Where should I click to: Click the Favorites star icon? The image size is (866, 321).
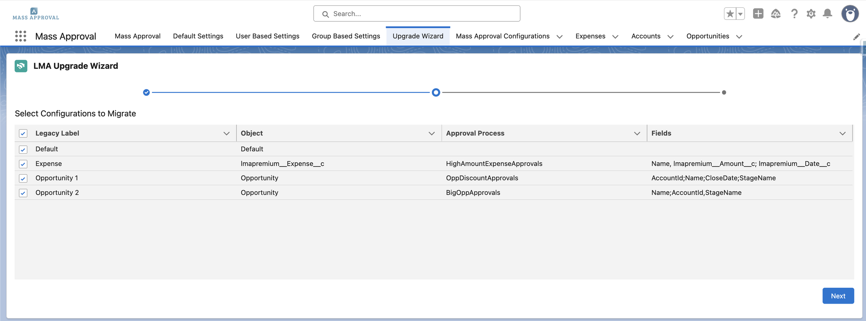730,14
